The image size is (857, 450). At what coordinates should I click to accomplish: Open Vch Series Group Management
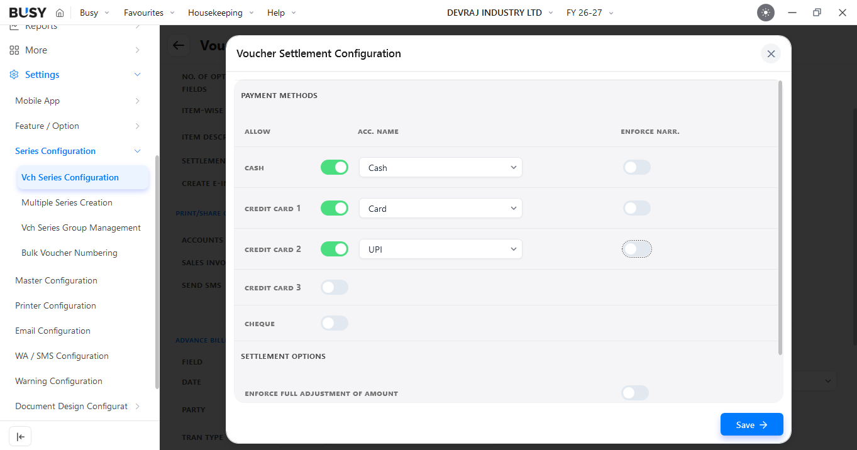coord(81,228)
